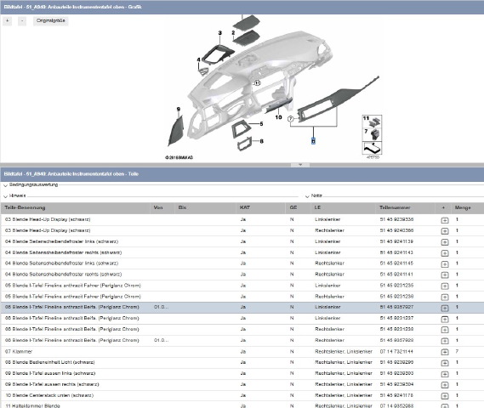This screenshot has width=484, height=408.
Task: Select callout number 8 in diagram
Action: [x=262, y=141]
